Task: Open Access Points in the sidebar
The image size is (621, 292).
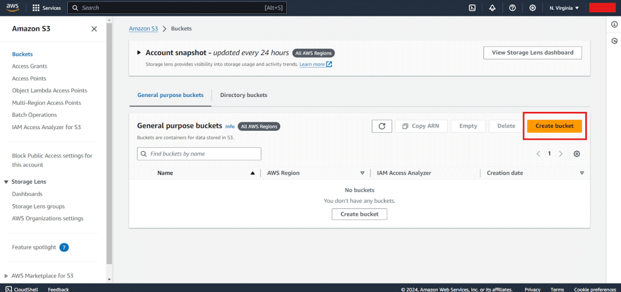Action: [29, 78]
